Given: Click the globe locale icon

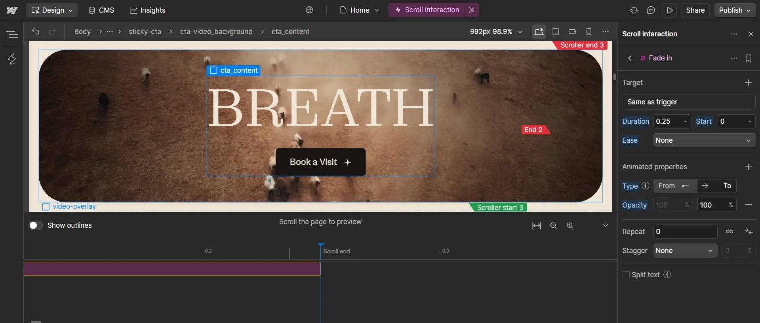Looking at the screenshot, I should [x=309, y=10].
